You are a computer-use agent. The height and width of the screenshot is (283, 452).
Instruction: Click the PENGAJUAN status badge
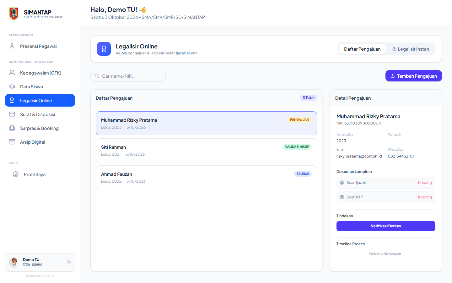coord(299,120)
